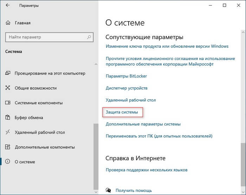The width and height of the screenshot is (246, 195).
Task: Click the Дополнительные компоненты sidebar icon
Action: coord(8,147)
